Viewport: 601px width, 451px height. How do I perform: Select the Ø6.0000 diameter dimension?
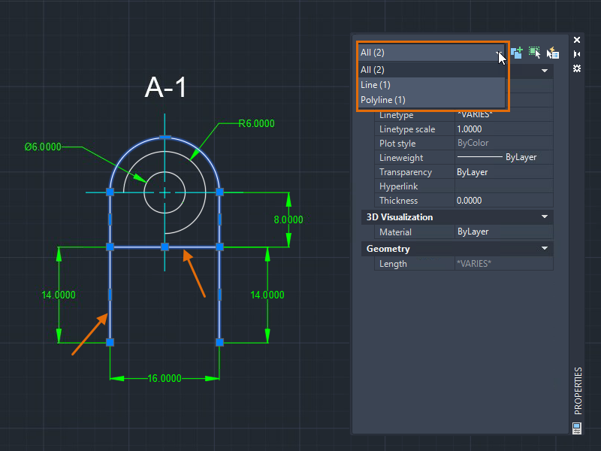coord(43,147)
